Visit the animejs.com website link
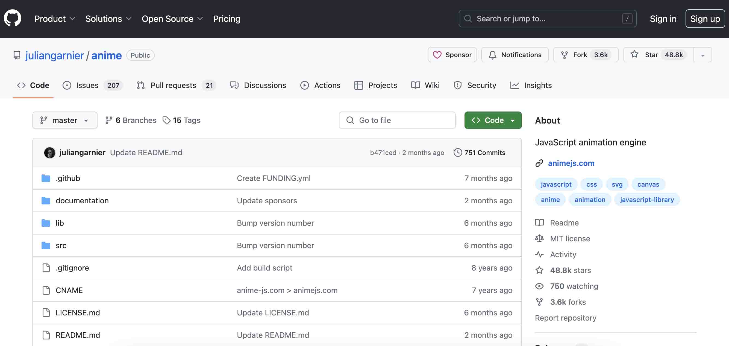 [x=571, y=163]
